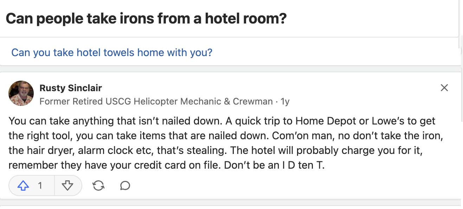Screen dimensions: 463x209
Task: Open 'Can you take hotel towels home' question
Action: [111, 52]
